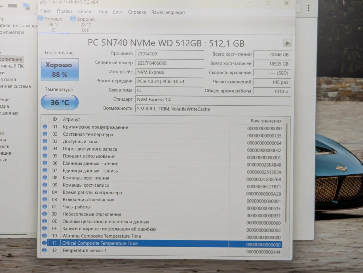Click the serial number field 2227F8466620
This screenshot has width=363, height=273.
pos(170,63)
